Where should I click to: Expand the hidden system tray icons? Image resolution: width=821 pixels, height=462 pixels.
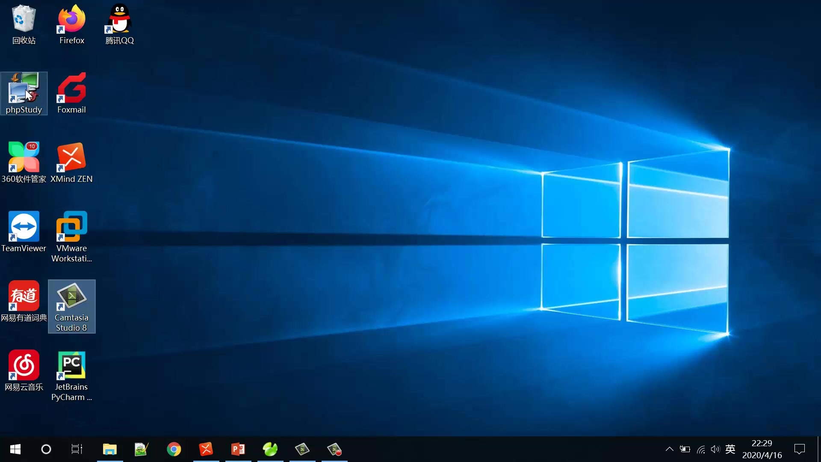669,449
